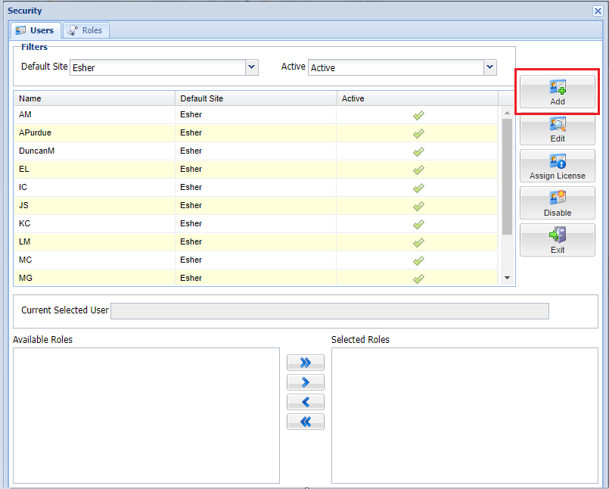The image size is (609, 489).
Task: Click the scroll down arrow of user list
Action: 507,278
